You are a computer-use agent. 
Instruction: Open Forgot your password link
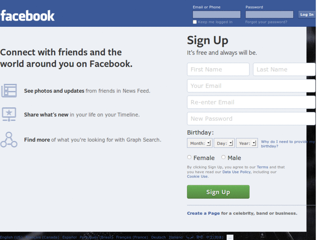coord(266,22)
